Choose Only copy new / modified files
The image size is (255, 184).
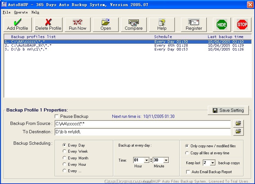[x=187, y=146]
